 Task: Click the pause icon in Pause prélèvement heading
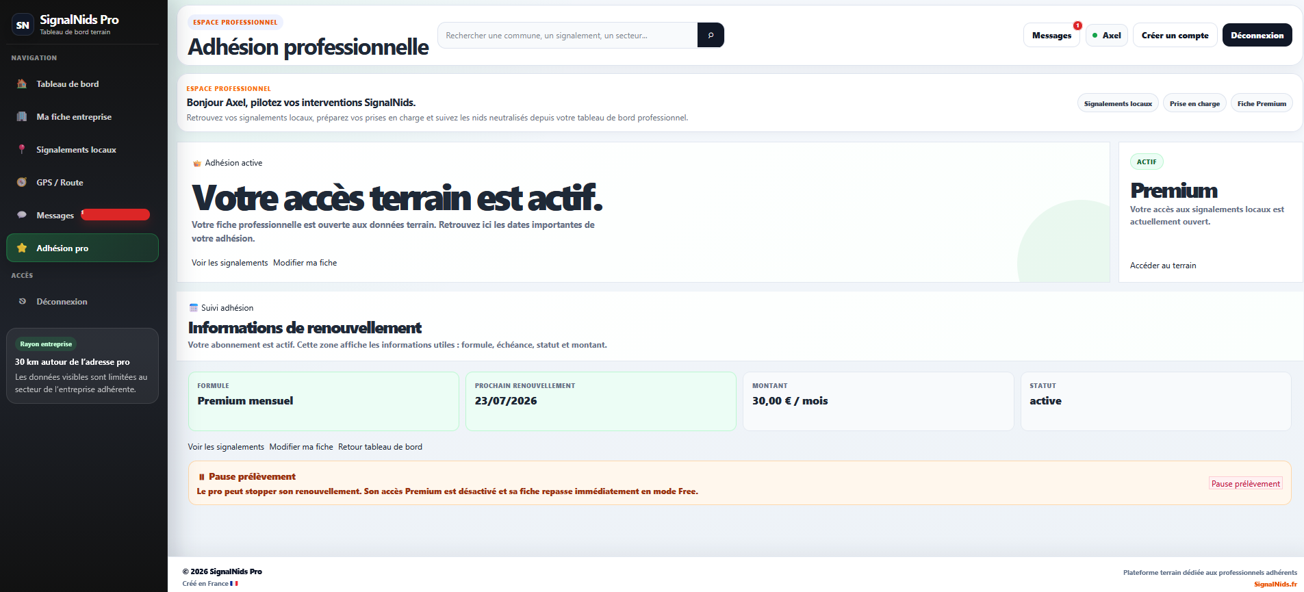pos(202,477)
